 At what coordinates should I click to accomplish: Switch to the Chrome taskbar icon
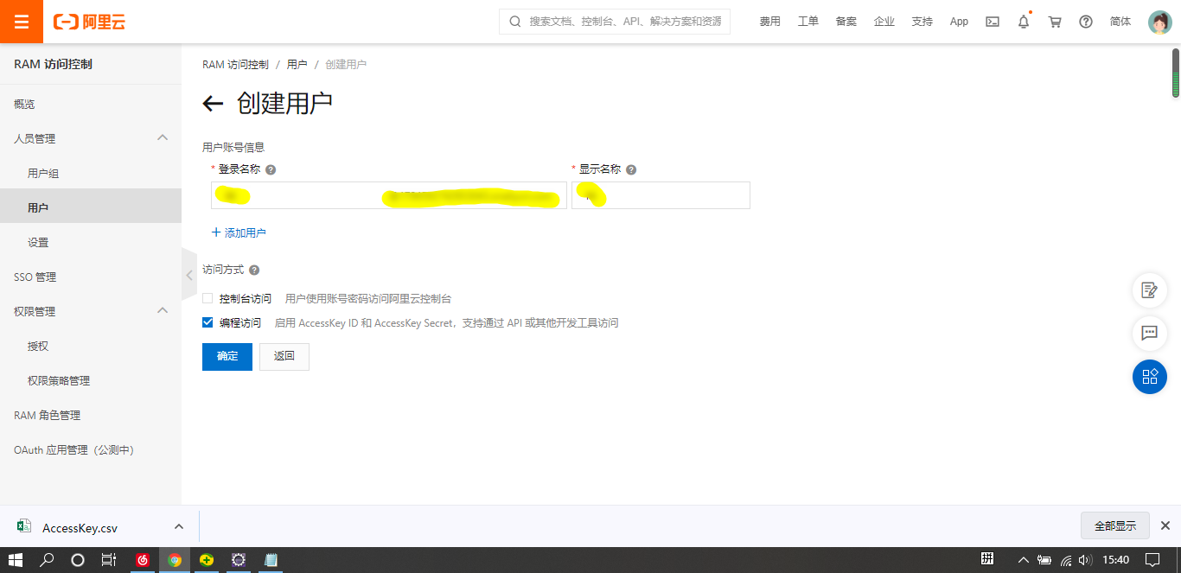pos(175,560)
